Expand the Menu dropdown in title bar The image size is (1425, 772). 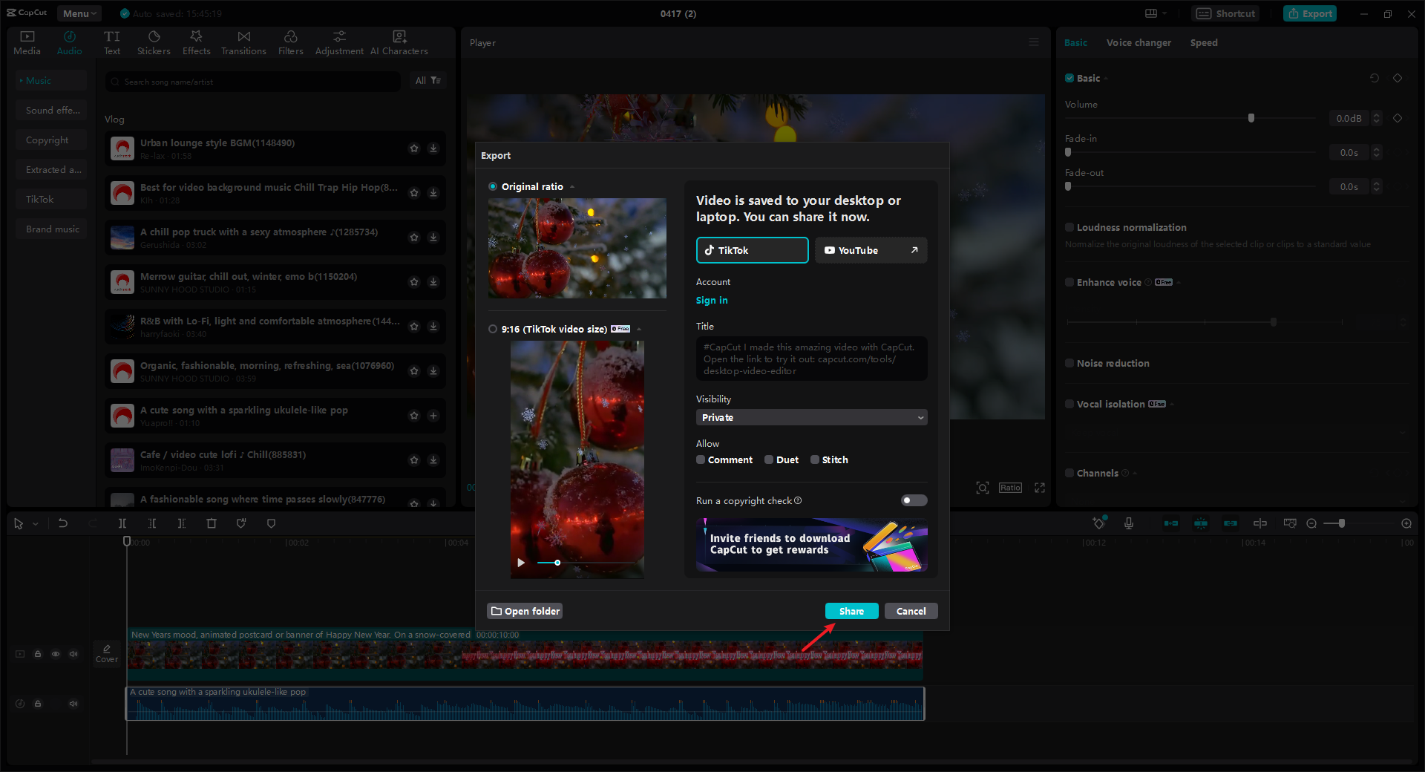click(79, 13)
